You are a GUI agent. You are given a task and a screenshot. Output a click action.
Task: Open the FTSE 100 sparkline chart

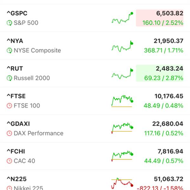point(122,101)
